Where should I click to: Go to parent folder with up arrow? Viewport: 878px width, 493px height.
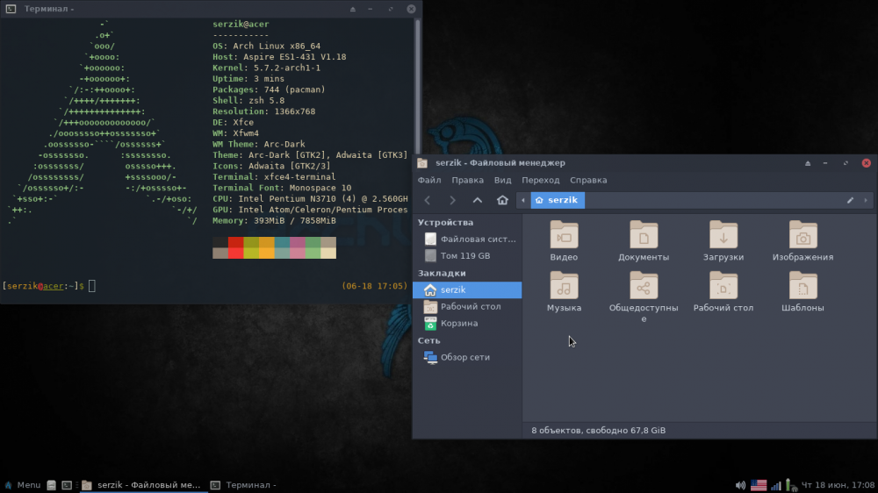coord(477,200)
